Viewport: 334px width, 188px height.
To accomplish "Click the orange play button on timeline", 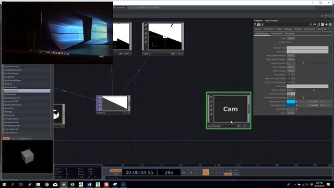I will [206, 172].
